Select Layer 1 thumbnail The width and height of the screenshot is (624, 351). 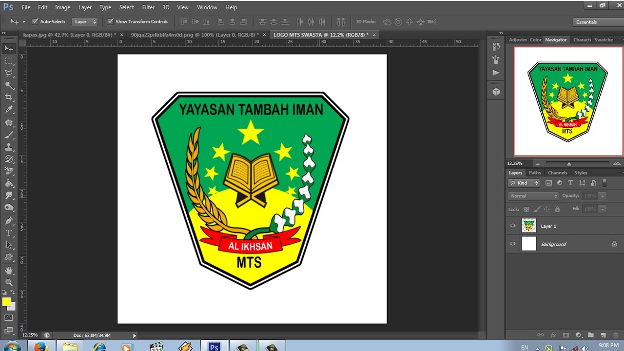(x=528, y=226)
